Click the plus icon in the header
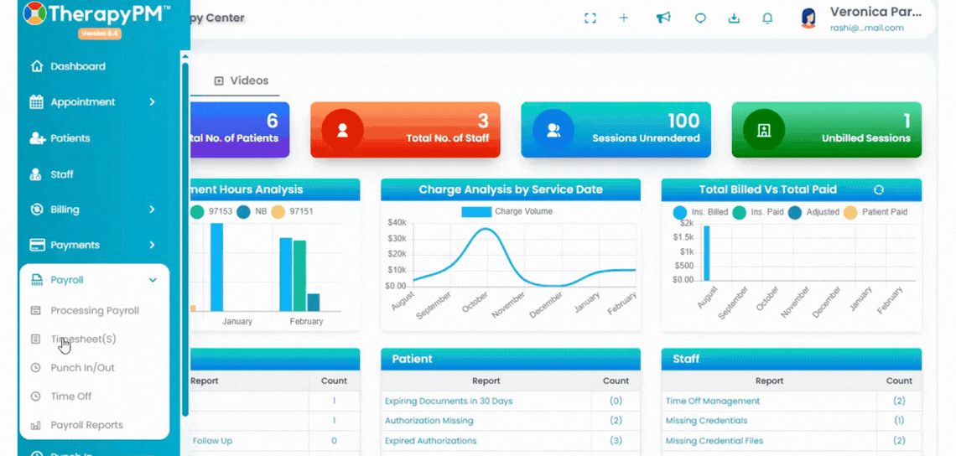 [624, 18]
